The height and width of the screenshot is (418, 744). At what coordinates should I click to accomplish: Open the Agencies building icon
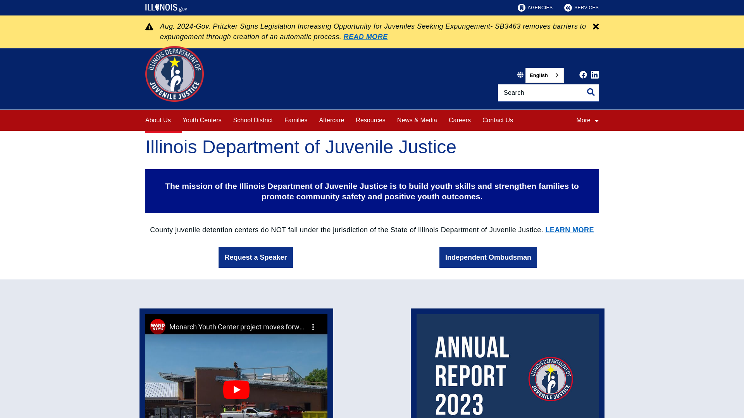522,8
